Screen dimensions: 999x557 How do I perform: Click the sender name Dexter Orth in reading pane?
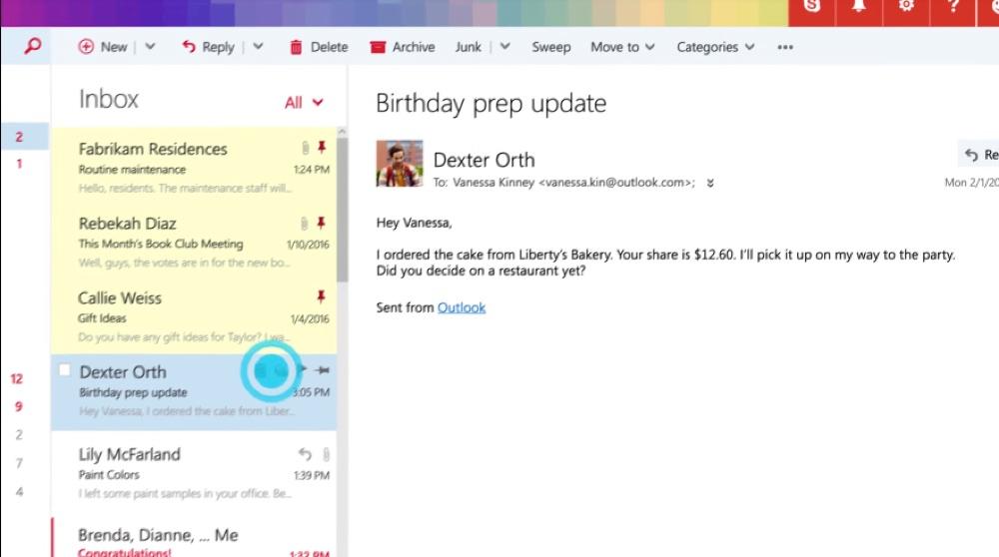pyautogui.click(x=485, y=159)
